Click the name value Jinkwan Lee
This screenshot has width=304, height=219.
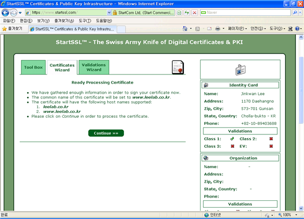(x=253, y=94)
